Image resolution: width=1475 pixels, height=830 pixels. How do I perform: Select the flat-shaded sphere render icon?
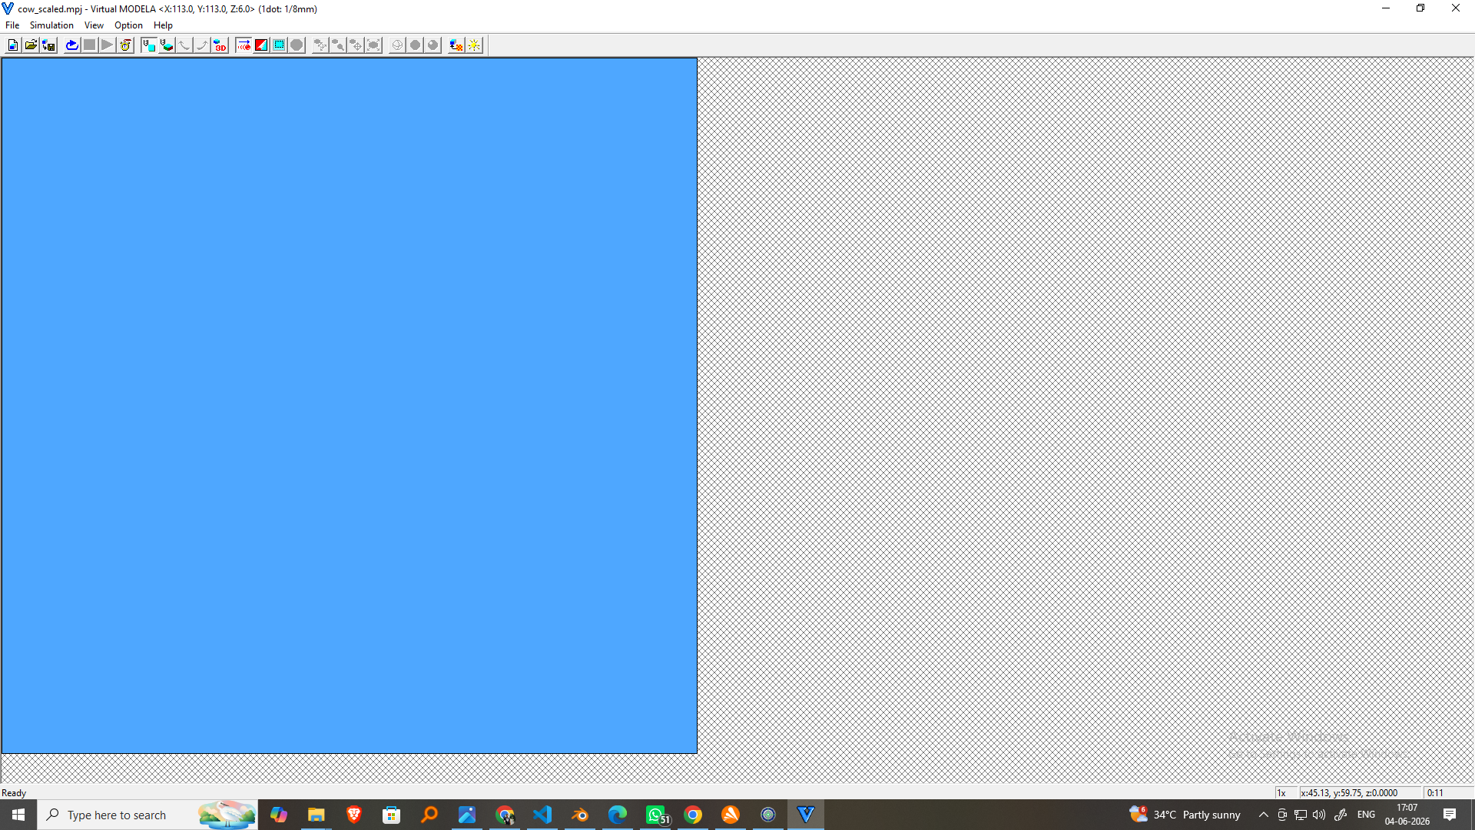click(415, 45)
